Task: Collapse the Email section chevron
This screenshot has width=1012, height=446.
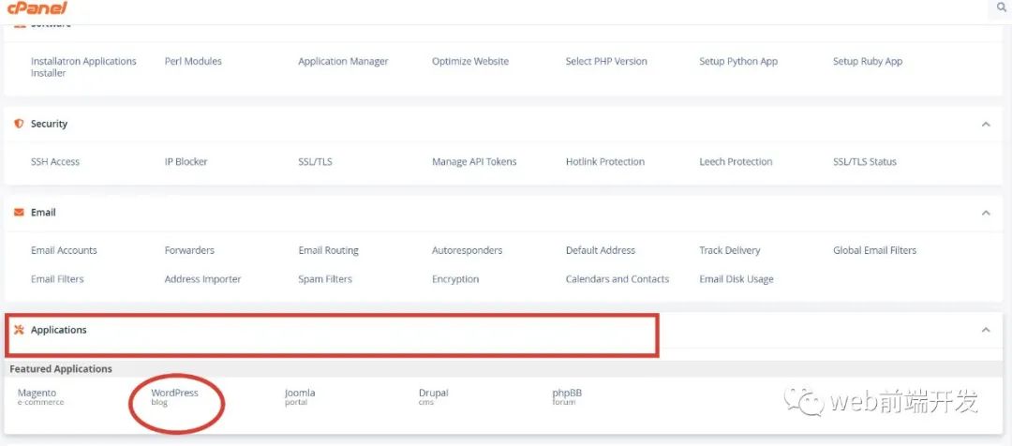Action: point(985,213)
